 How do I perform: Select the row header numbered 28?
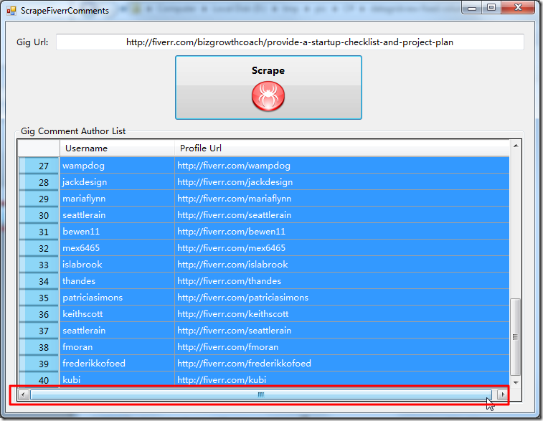(39, 182)
